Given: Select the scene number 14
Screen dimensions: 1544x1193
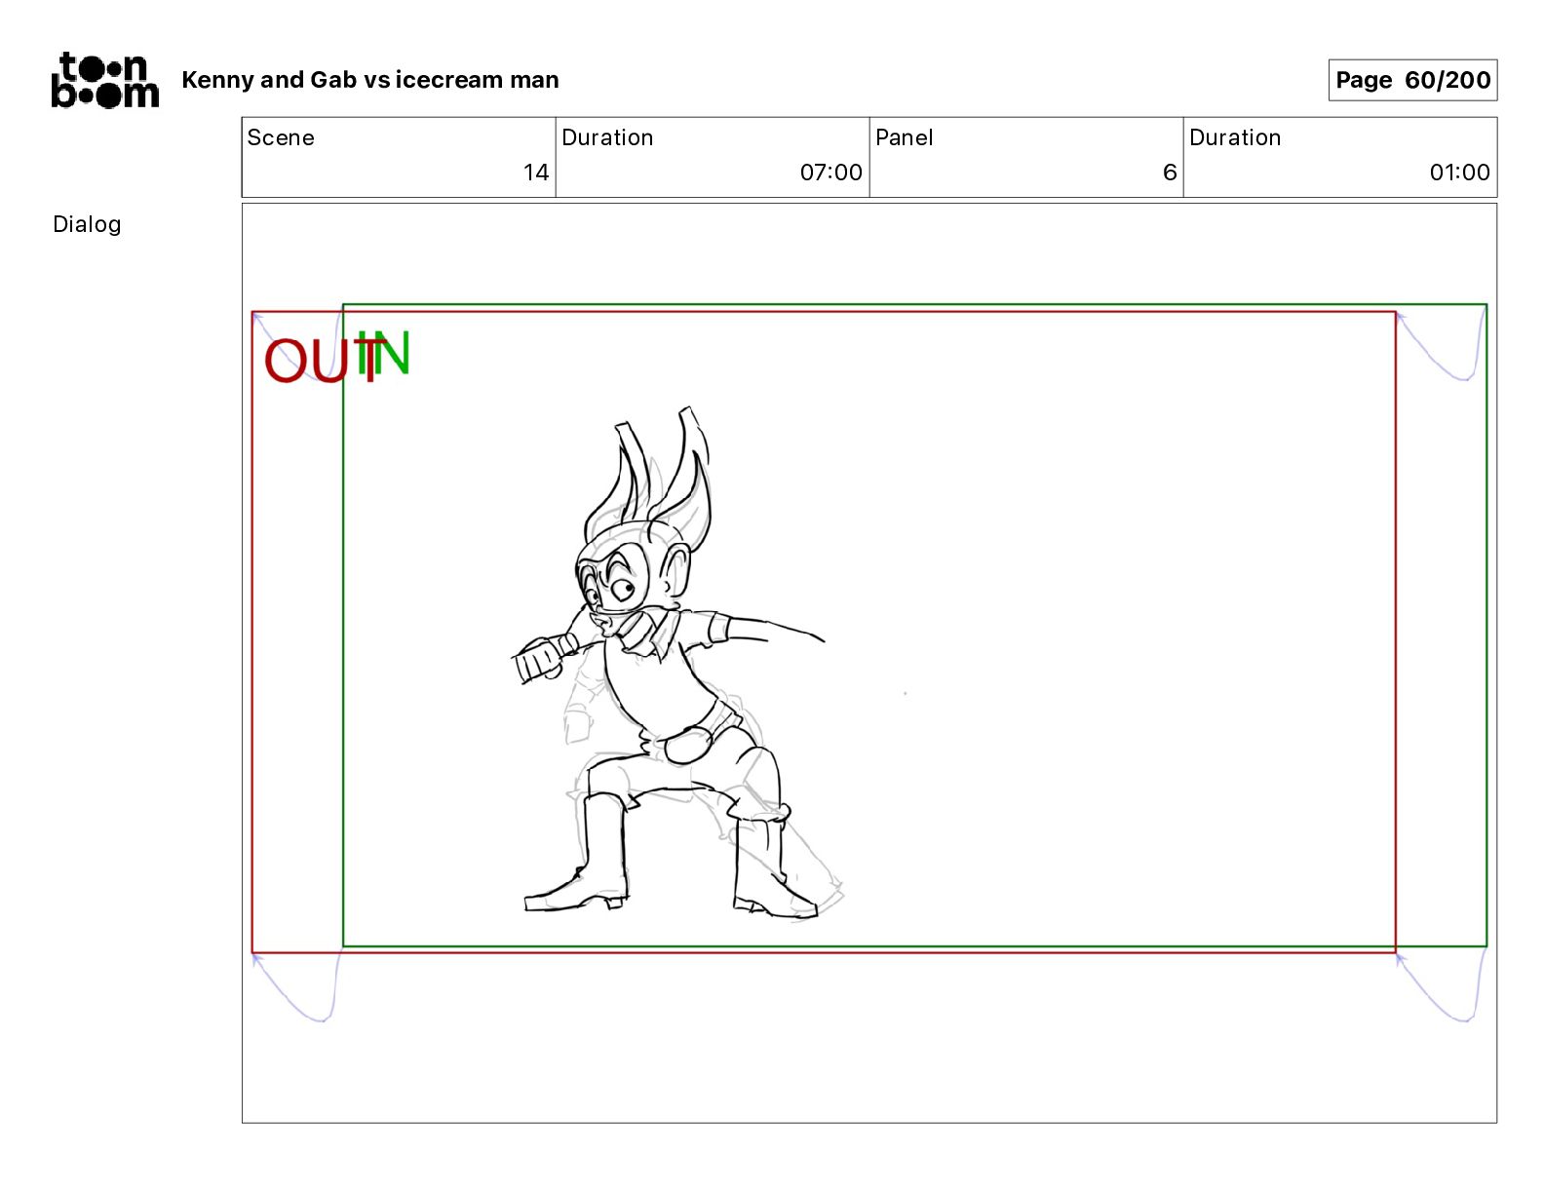Looking at the screenshot, I should (x=536, y=173).
